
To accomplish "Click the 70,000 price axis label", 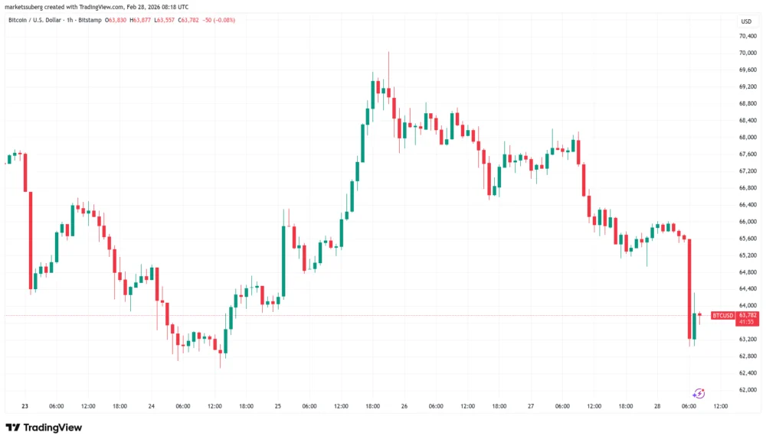I will (x=748, y=53).
